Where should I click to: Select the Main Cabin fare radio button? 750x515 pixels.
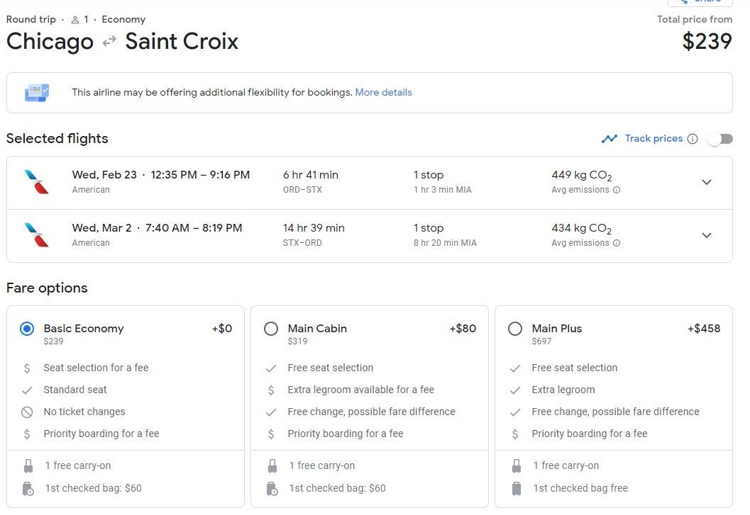point(270,329)
